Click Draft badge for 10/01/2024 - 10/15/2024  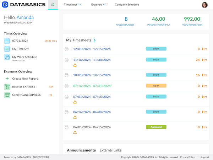coord(156,75)
